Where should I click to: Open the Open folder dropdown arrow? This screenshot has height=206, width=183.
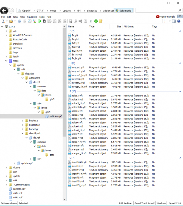pos(15,21)
